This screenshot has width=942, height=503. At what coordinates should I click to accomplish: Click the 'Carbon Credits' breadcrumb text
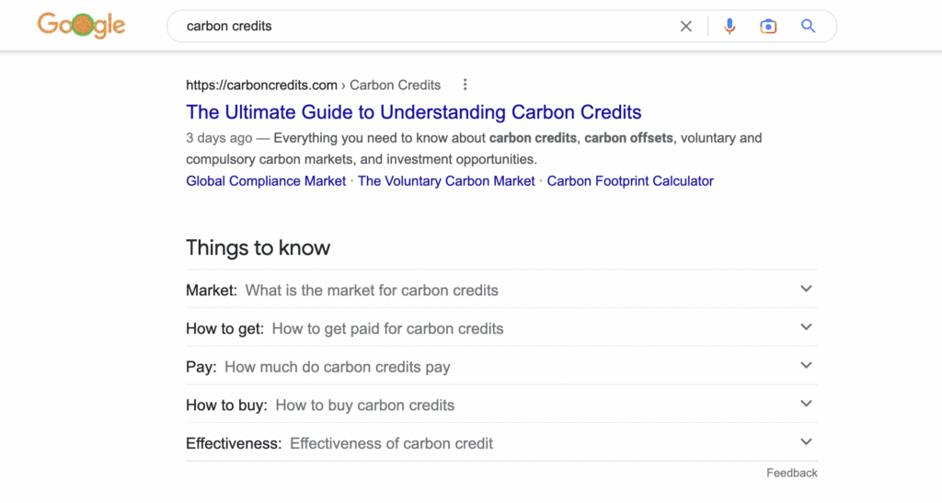pyautogui.click(x=395, y=86)
